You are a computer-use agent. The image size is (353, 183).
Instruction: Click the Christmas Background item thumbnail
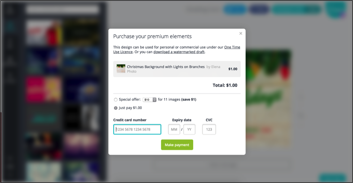[x=121, y=68]
